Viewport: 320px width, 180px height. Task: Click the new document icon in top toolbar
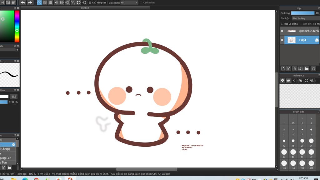pos(2,2)
